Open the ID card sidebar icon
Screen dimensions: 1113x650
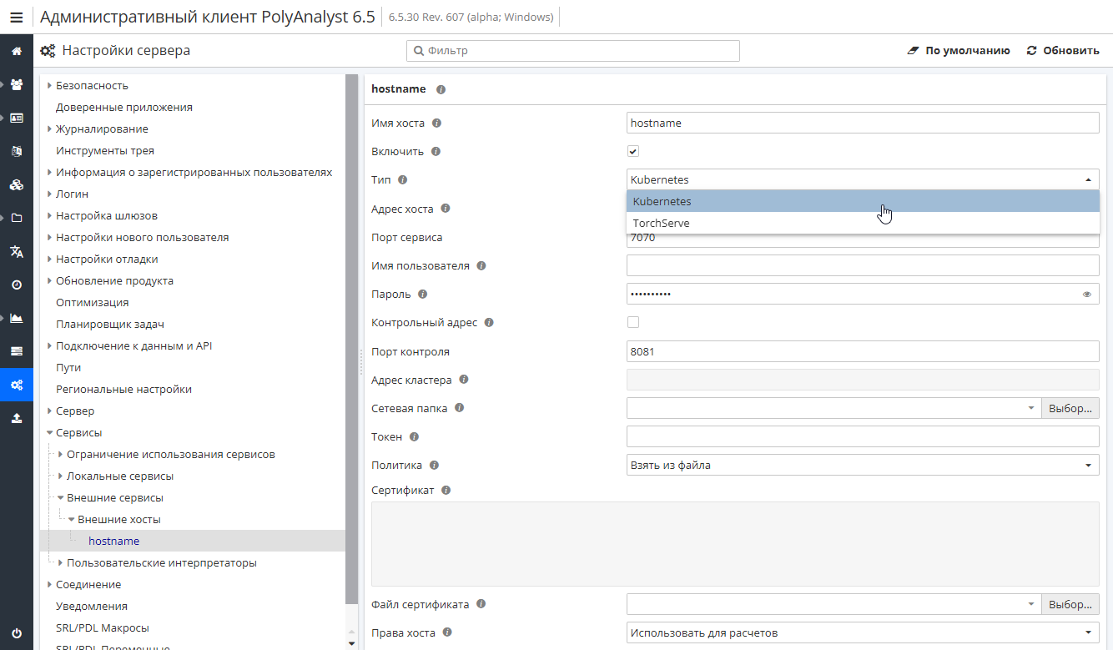click(x=17, y=118)
